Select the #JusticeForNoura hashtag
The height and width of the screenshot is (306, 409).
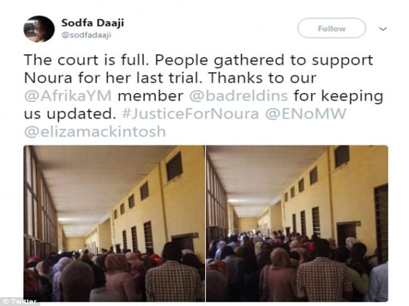click(x=190, y=114)
